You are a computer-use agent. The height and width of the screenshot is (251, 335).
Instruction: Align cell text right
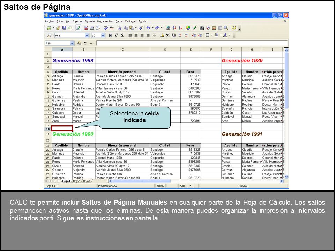point(142,36)
